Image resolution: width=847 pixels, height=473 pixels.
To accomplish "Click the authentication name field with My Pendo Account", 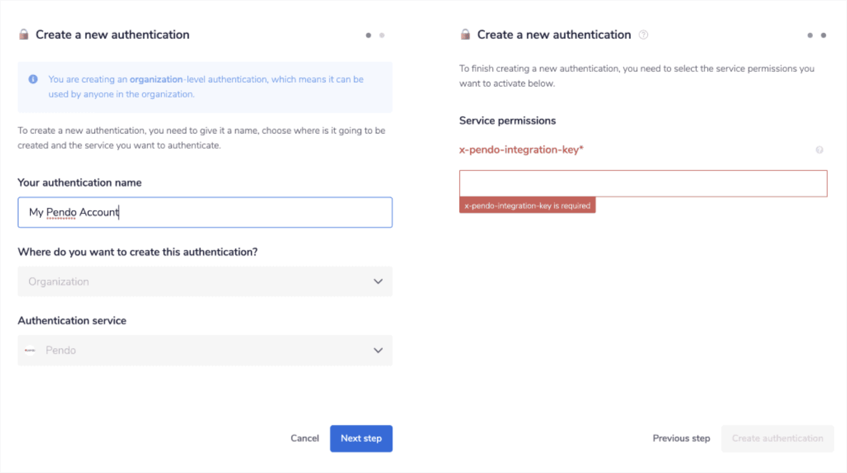I will 205,212.
